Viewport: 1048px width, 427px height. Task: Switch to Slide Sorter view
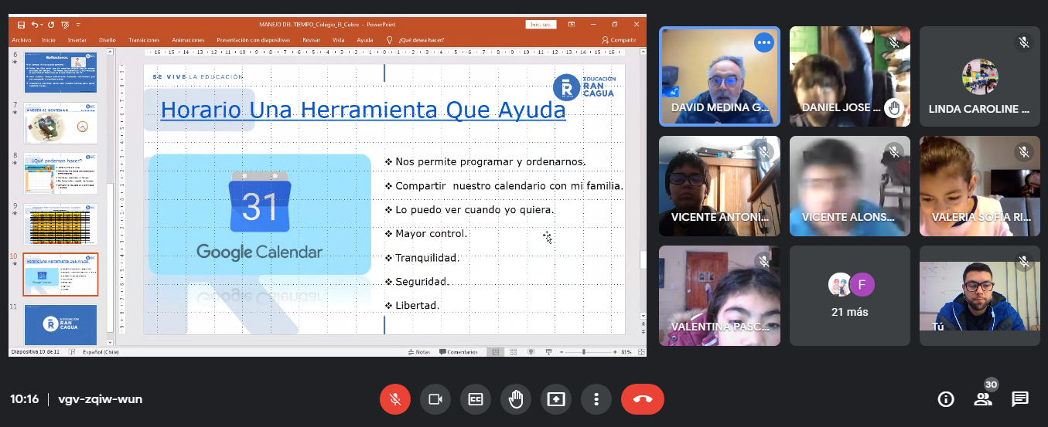(x=513, y=352)
